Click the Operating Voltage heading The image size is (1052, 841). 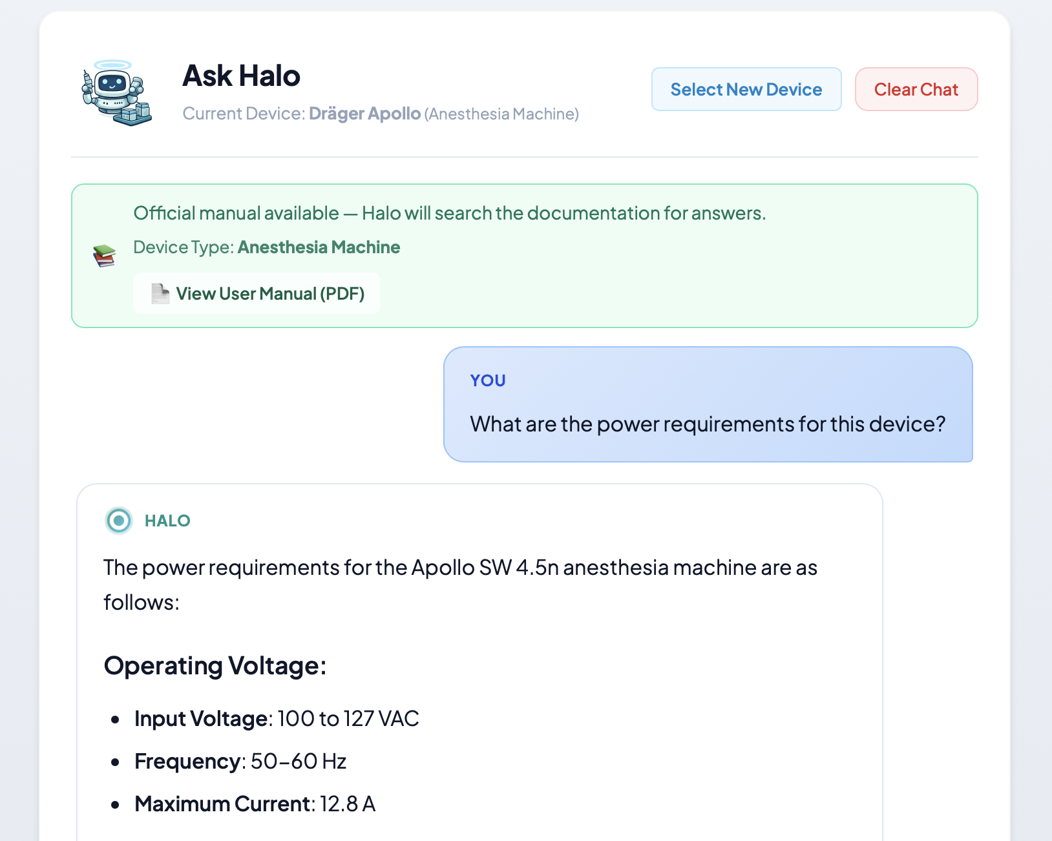click(x=215, y=665)
